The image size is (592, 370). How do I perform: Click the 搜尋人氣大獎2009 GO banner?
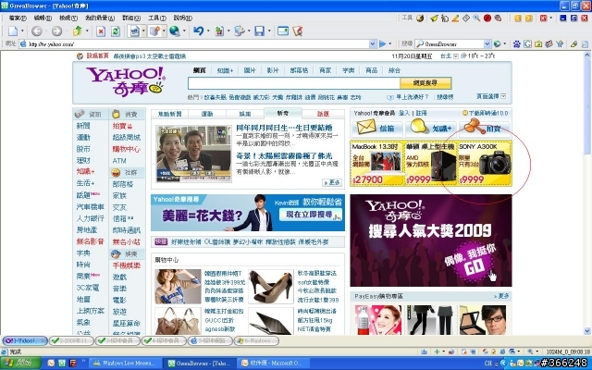click(x=431, y=240)
